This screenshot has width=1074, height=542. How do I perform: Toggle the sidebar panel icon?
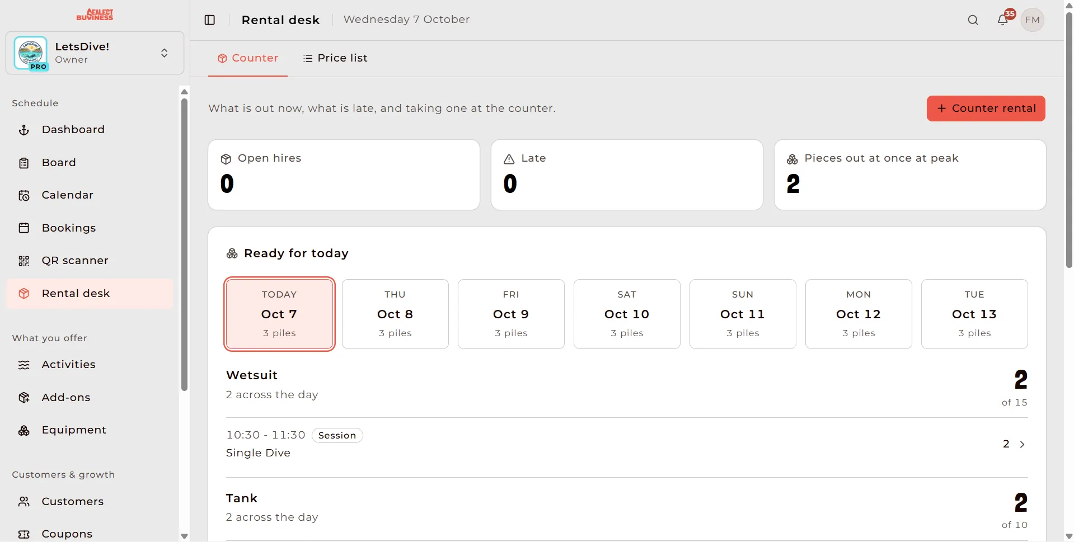point(210,20)
